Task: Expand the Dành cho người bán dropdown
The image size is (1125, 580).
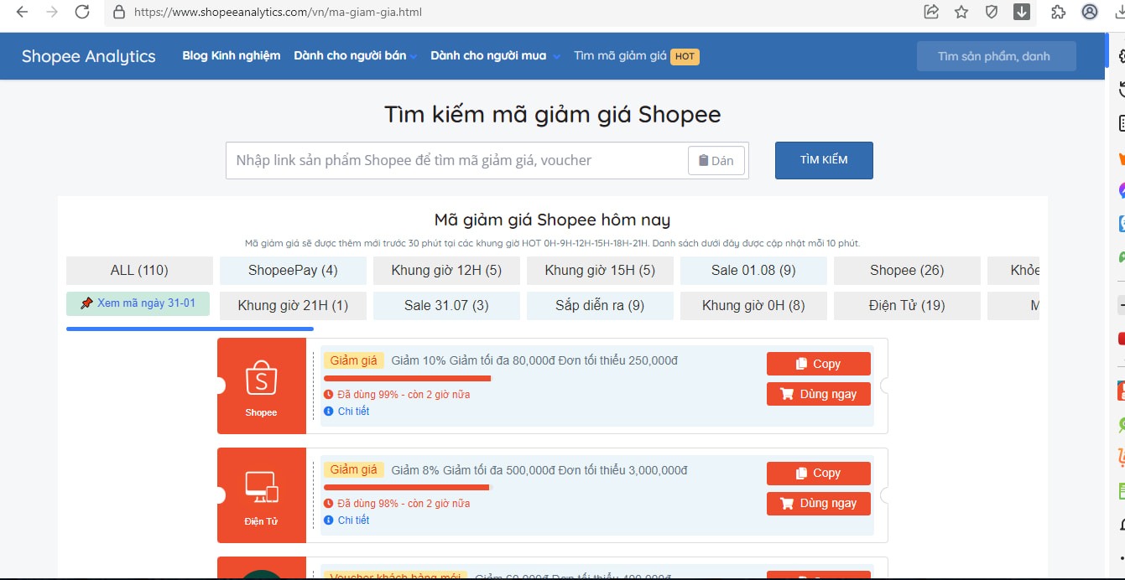Action: coord(355,56)
